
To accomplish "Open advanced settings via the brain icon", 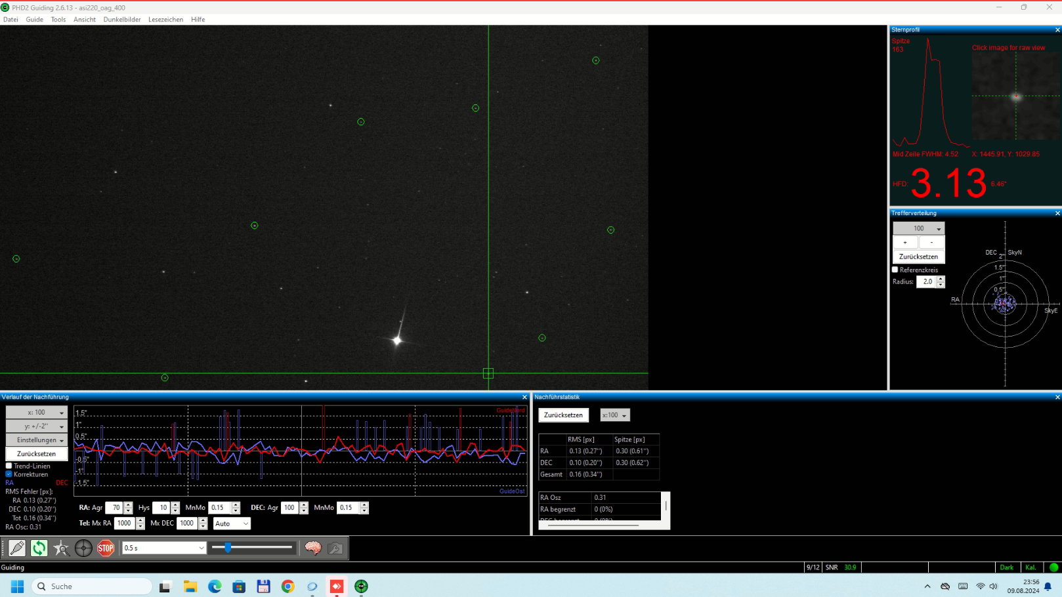I will (x=313, y=548).
